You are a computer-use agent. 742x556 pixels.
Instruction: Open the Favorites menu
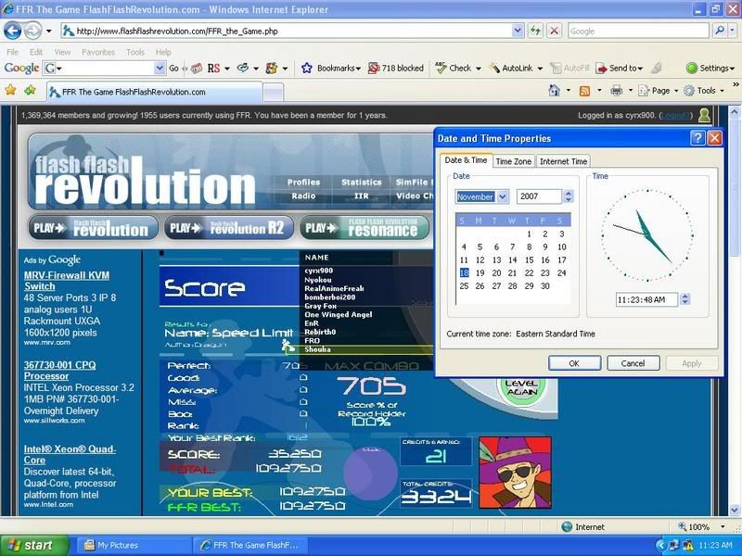[x=97, y=52]
